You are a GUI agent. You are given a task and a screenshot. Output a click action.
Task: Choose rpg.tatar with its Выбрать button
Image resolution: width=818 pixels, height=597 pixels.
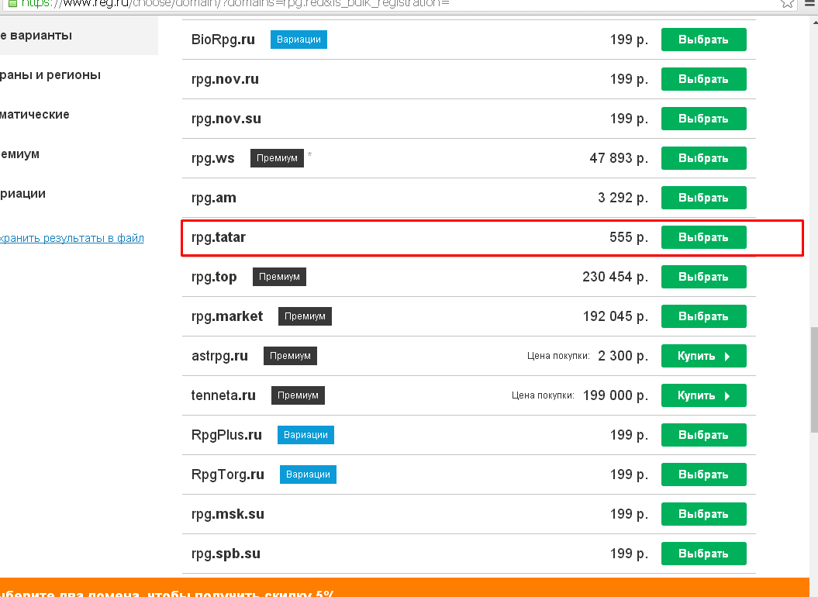click(x=703, y=237)
